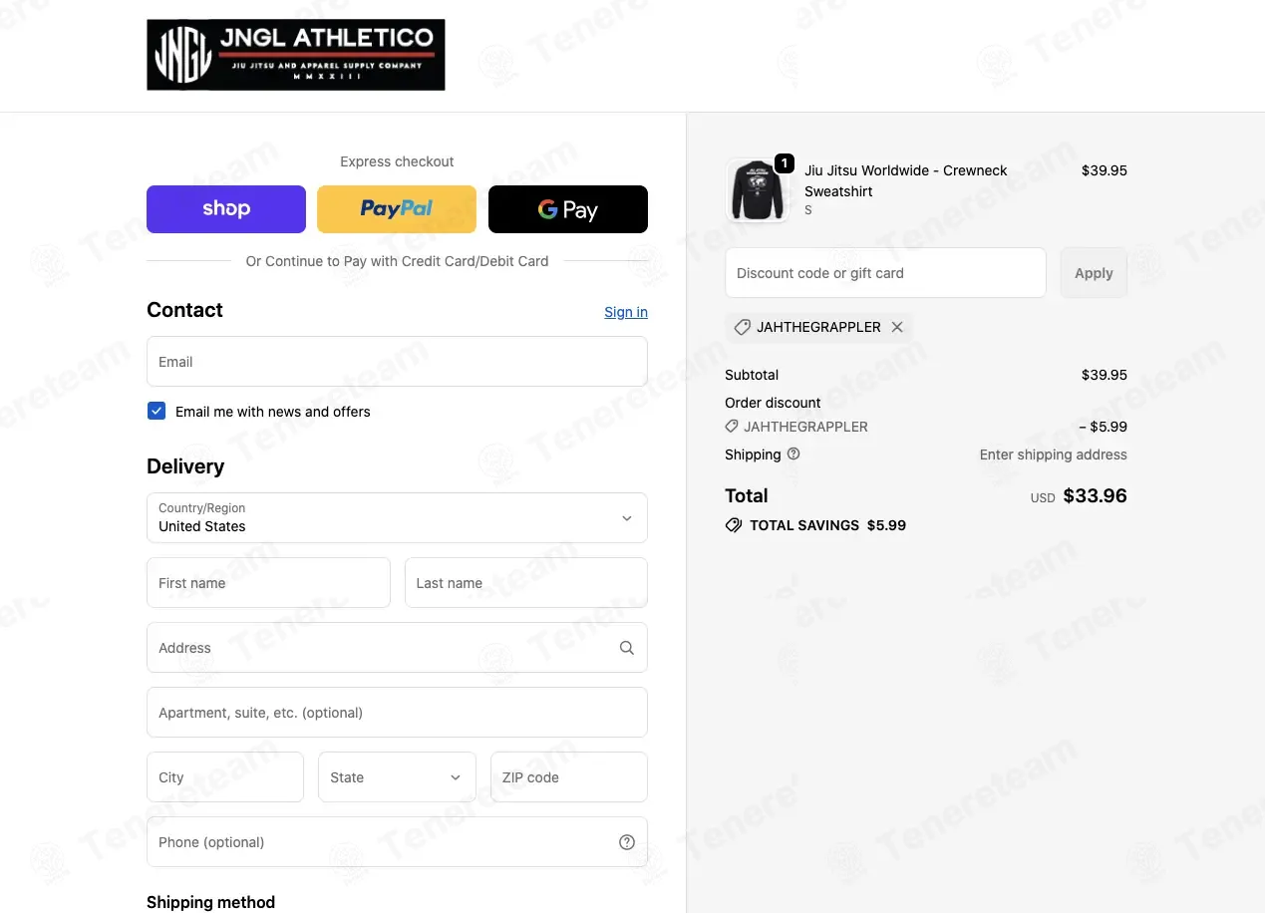Click the address search magnifier icon

[x=627, y=648]
